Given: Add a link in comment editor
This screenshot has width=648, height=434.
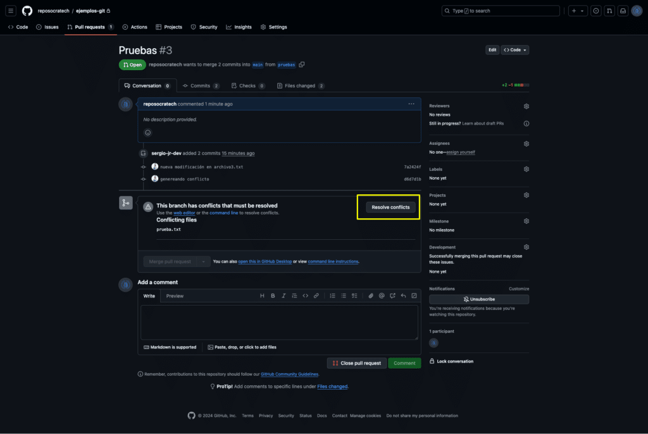Looking at the screenshot, I should [316, 296].
